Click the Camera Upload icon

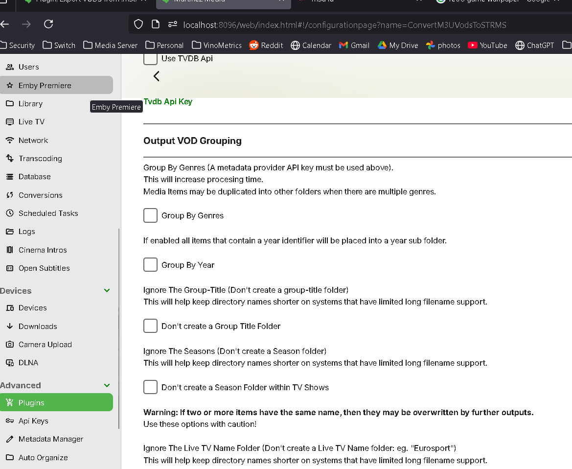(9, 345)
